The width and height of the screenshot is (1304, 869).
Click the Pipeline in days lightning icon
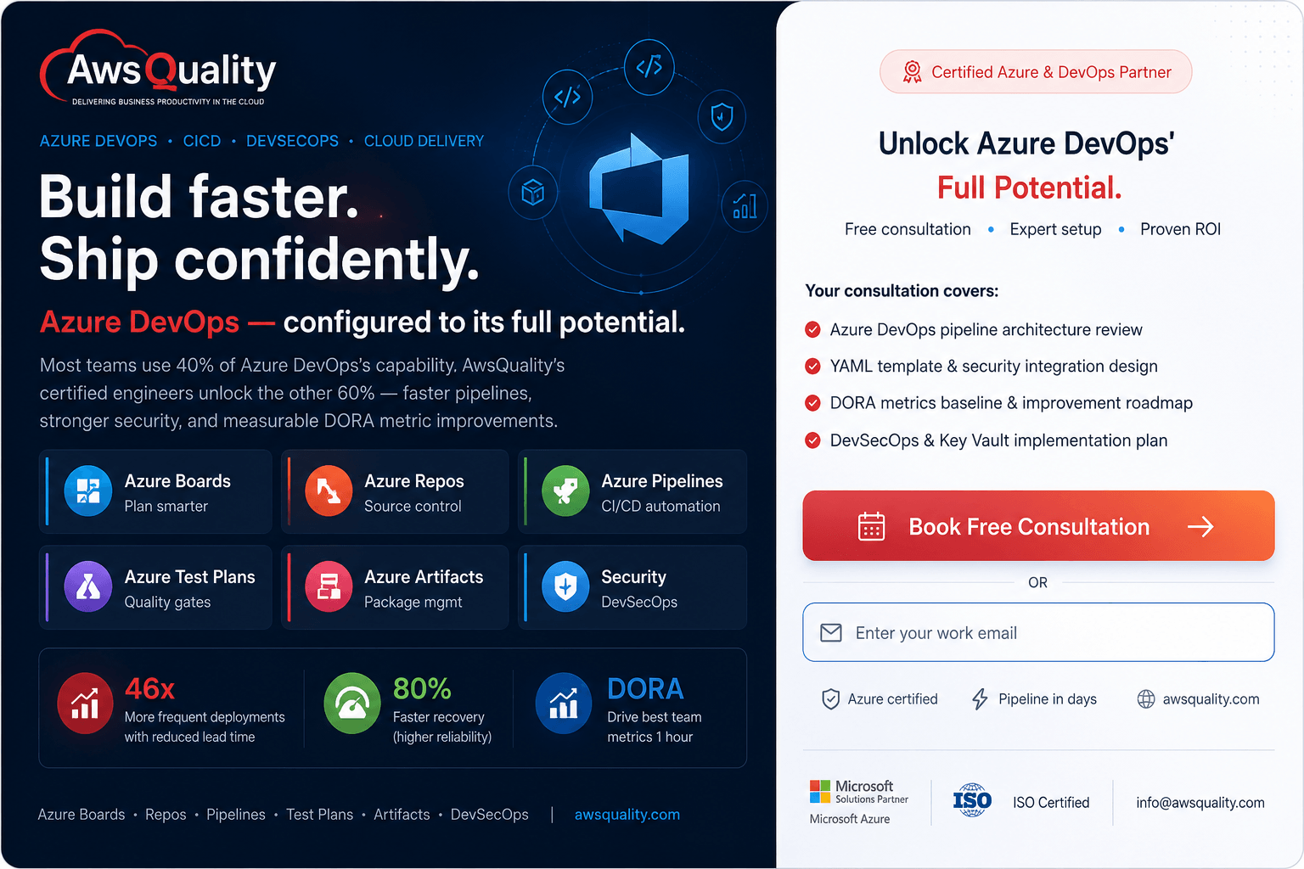(x=980, y=699)
